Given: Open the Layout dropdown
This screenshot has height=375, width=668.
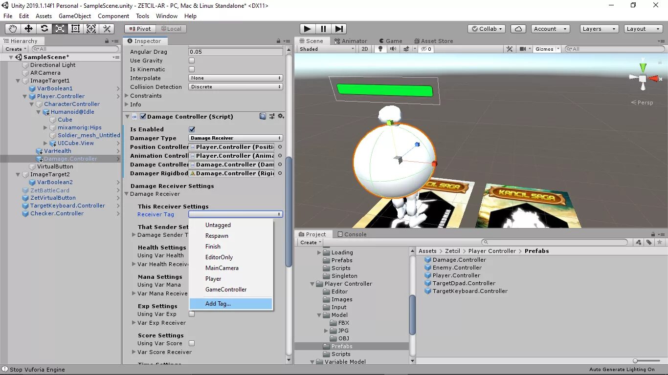Looking at the screenshot, I should tap(644, 29).
